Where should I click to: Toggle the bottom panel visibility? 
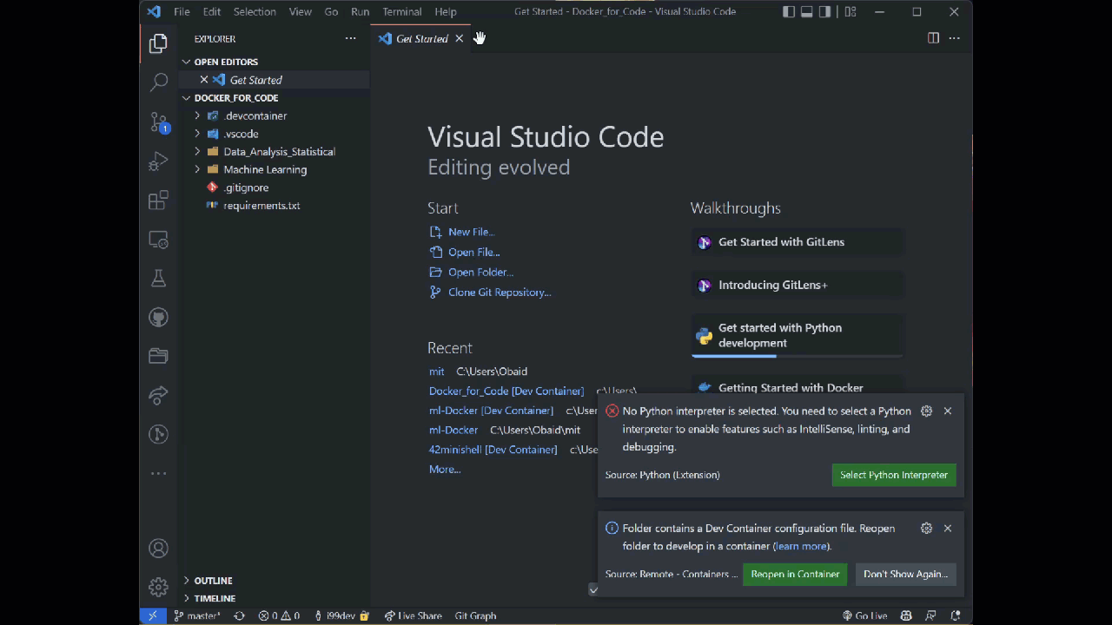[x=806, y=12]
